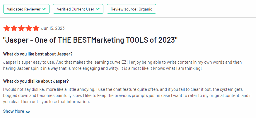Click the chevron arrow next to Show More
The width and height of the screenshot is (256, 118).
coord(28,112)
